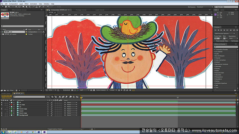The image size is (239, 134).
Task: Click the Brainstorm icon in timeline
Action: point(70,97)
